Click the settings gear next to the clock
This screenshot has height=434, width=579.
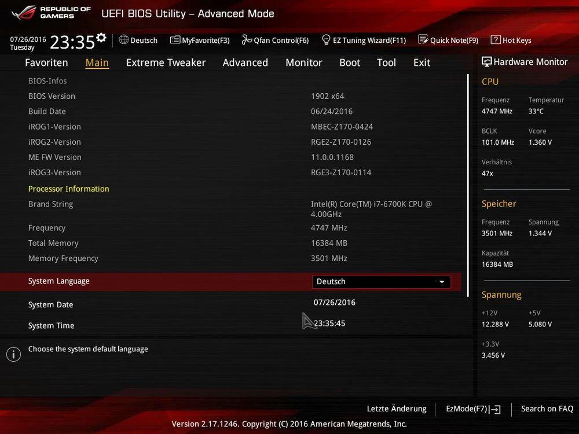coord(101,38)
